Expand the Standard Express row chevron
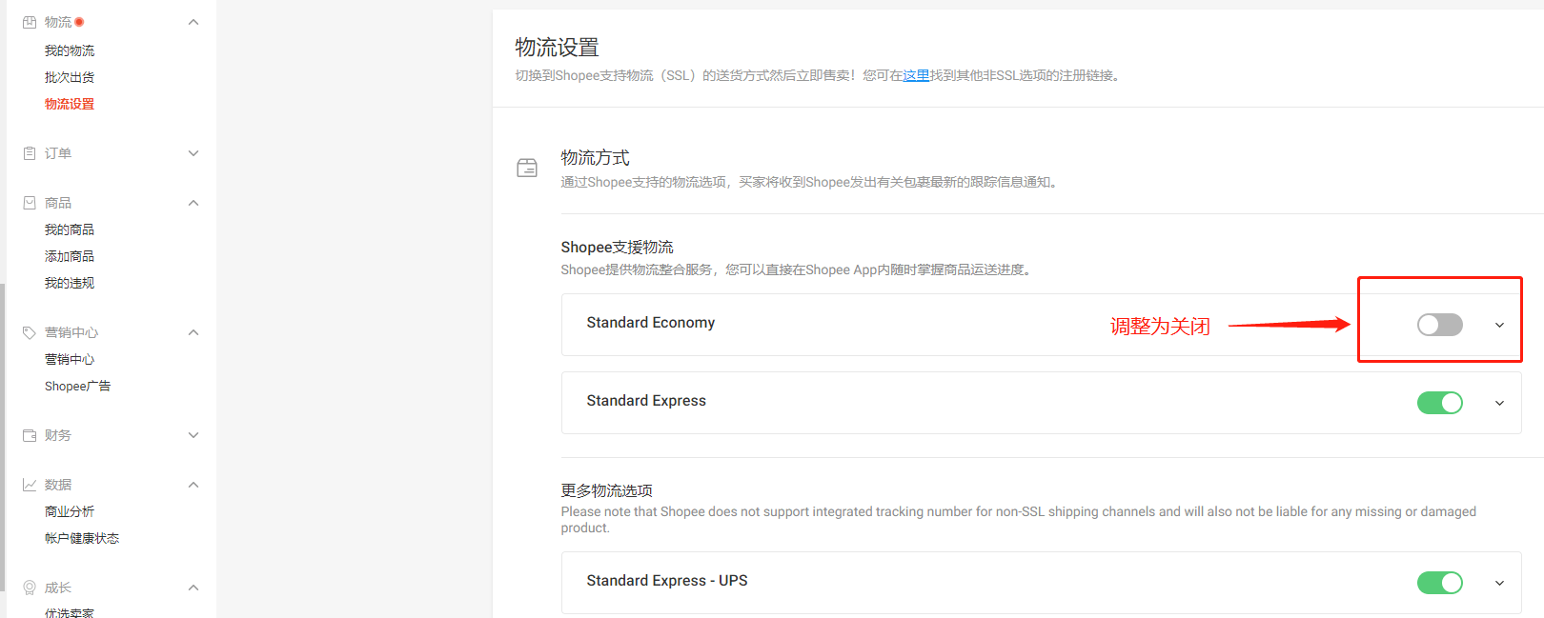 coord(1499,403)
